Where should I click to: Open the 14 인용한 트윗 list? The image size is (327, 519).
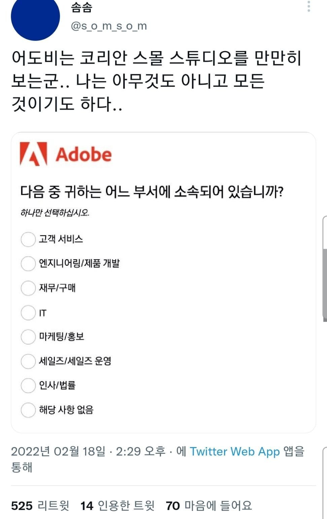[x=117, y=506]
